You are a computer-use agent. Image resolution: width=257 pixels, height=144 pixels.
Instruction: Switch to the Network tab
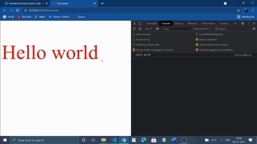click(192, 24)
